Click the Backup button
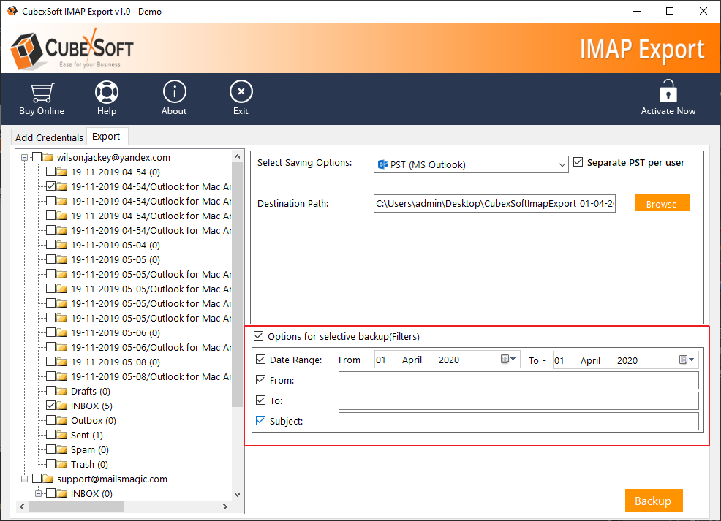This screenshot has height=521, width=721. tap(654, 501)
